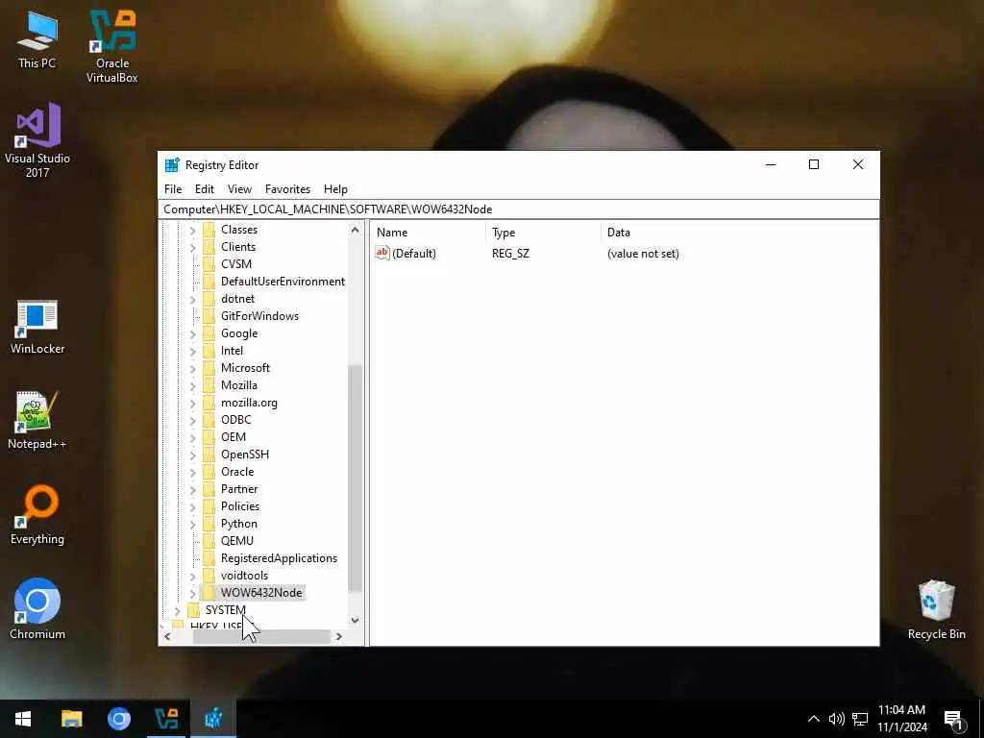Select Recycle Bin on desktop
Viewport: 984px width, 738px height.
936,610
